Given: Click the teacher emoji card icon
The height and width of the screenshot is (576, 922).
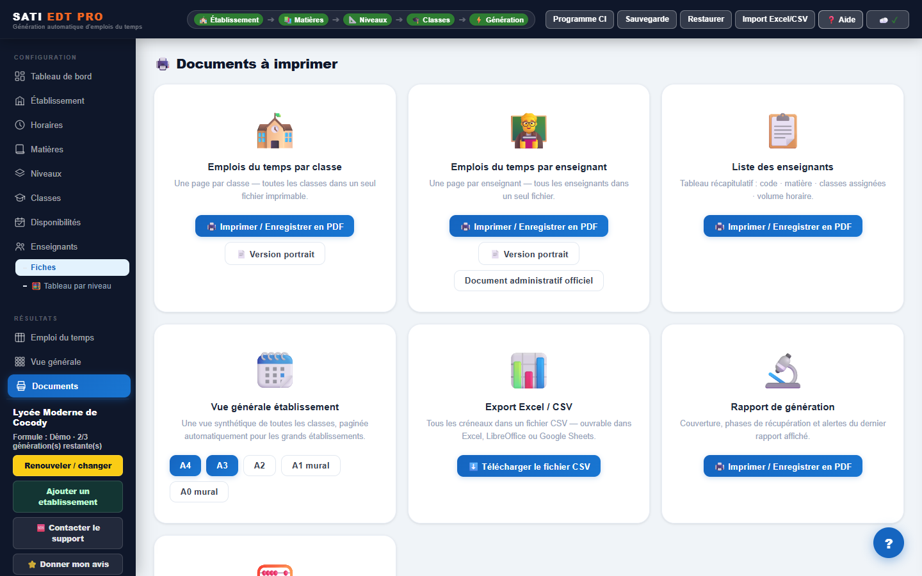Looking at the screenshot, I should click(529, 131).
